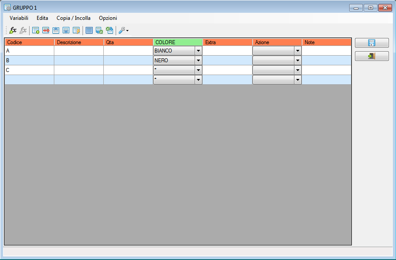Click the Note column header
The height and width of the screenshot is (260, 396).
327,42
